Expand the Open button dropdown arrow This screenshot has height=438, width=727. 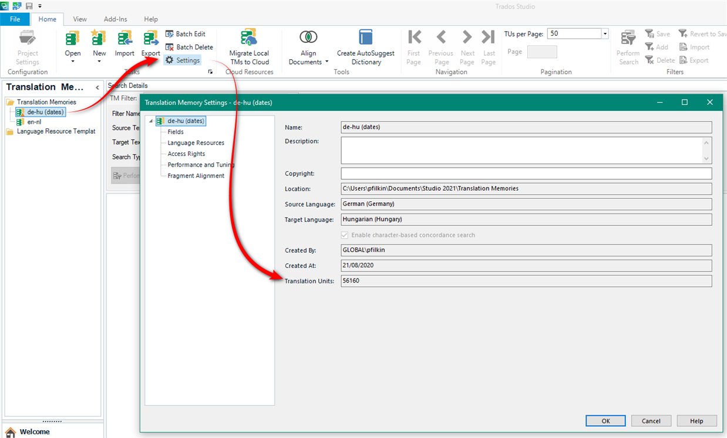pos(73,62)
